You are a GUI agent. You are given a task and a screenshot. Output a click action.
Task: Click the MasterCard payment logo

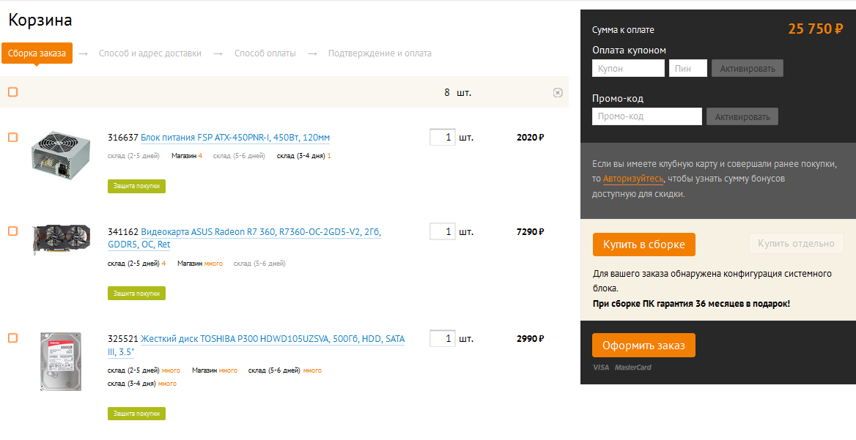[633, 368]
